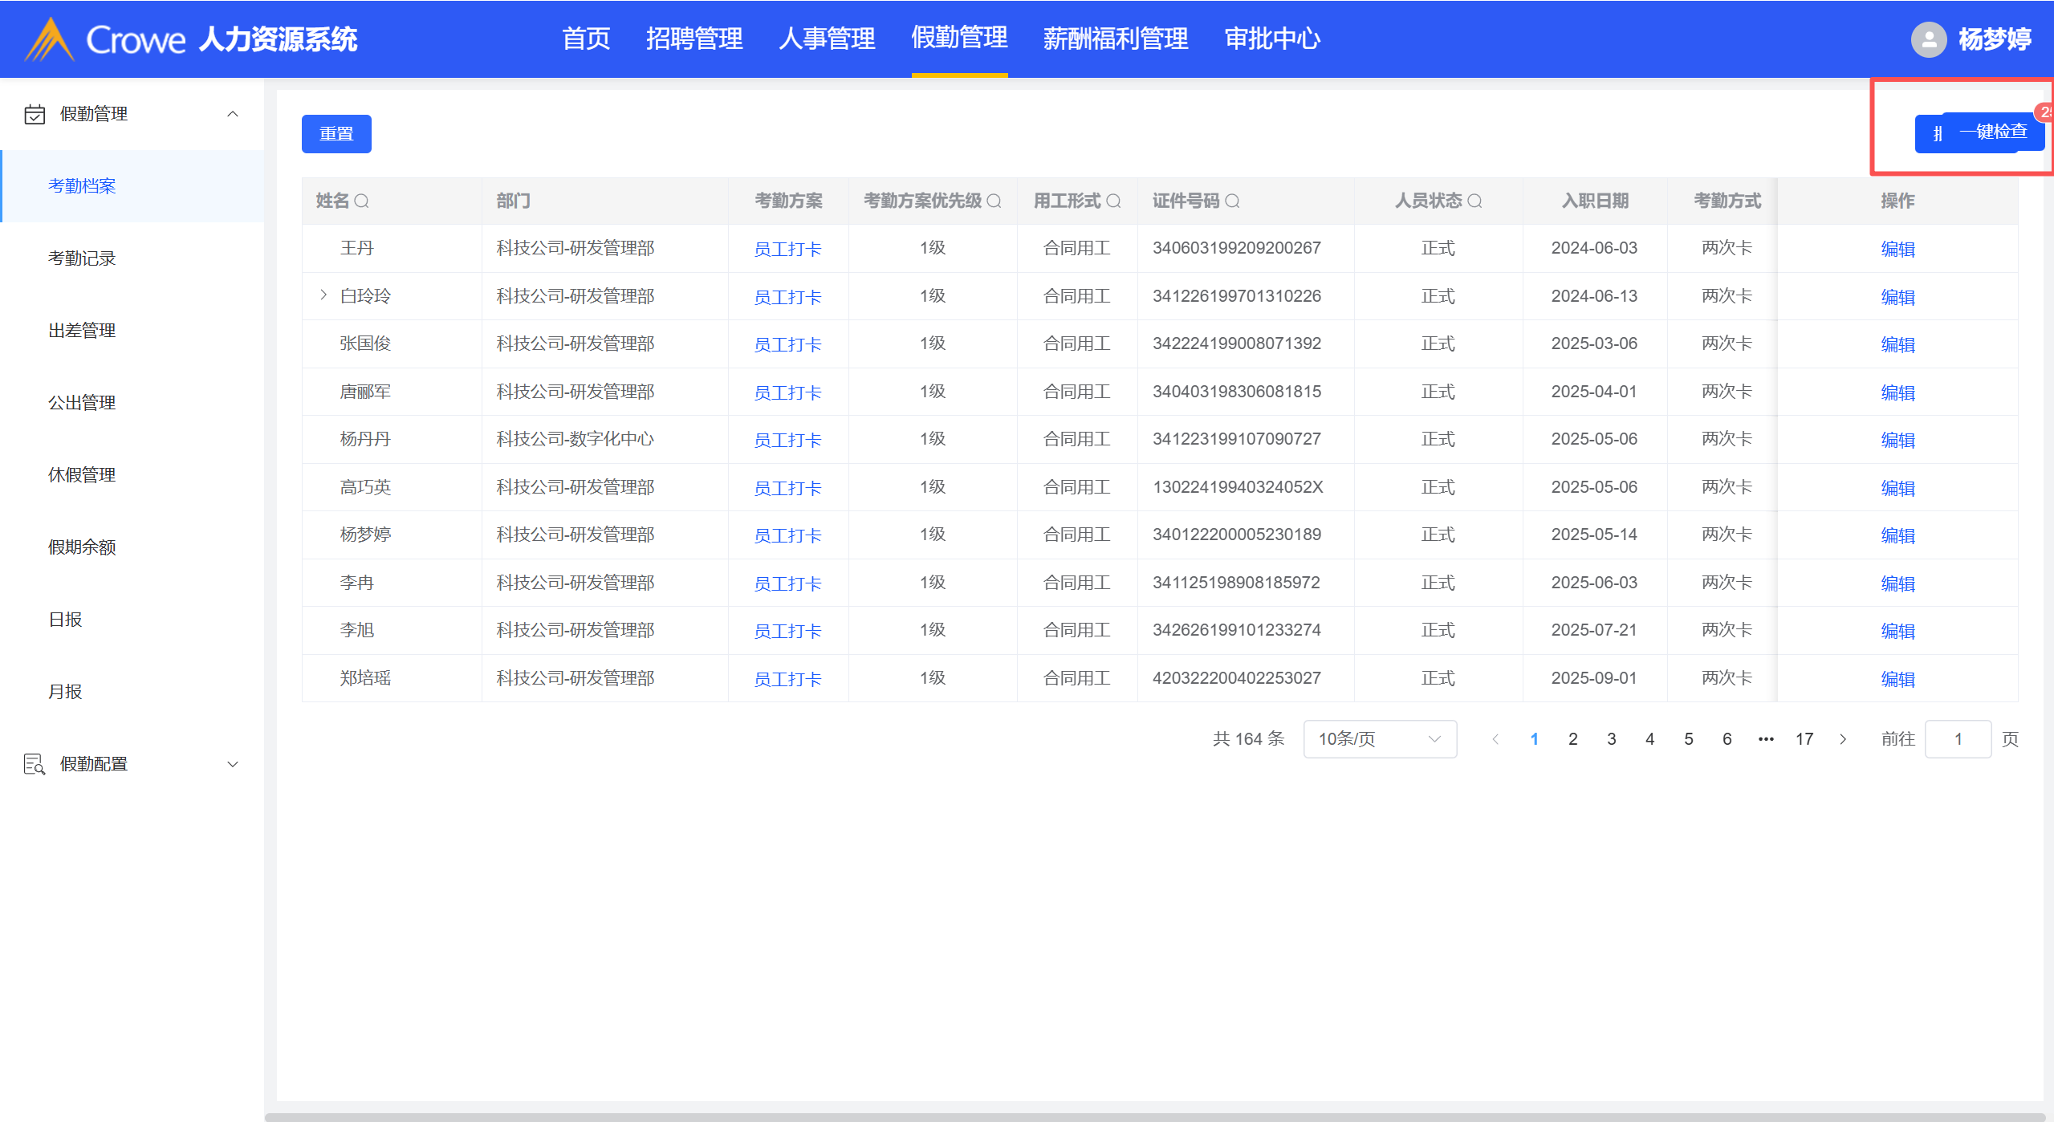
Task: Click 人员状态 column search icon
Action: coord(1474,201)
